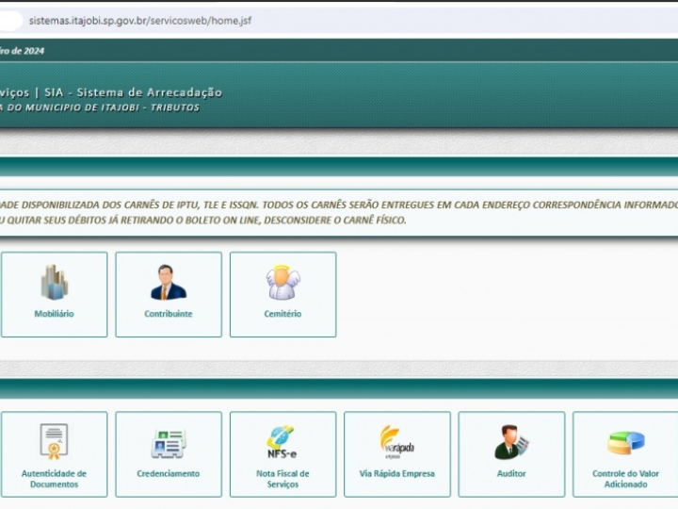Viewport: 678px width, 509px height.
Task: Click the Mobiliário buildings icon
Action: [x=54, y=282]
